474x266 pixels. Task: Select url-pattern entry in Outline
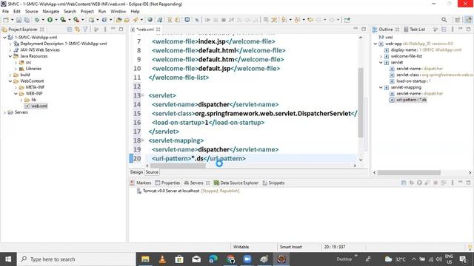click(412, 100)
